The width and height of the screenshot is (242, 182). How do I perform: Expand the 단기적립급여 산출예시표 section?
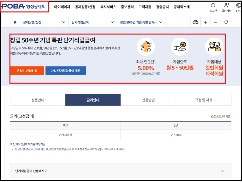click(121, 171)
